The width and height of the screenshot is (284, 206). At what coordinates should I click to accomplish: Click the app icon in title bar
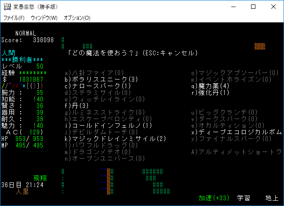click(x=7, y=7)
